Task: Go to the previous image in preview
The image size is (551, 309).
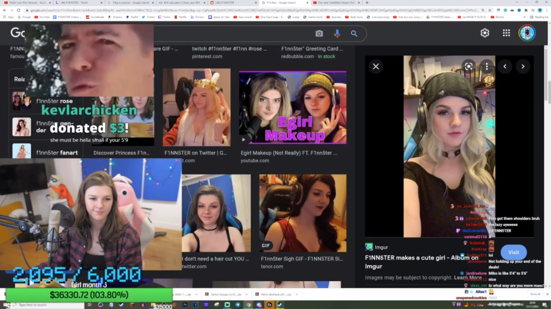Action: point(505,66)
